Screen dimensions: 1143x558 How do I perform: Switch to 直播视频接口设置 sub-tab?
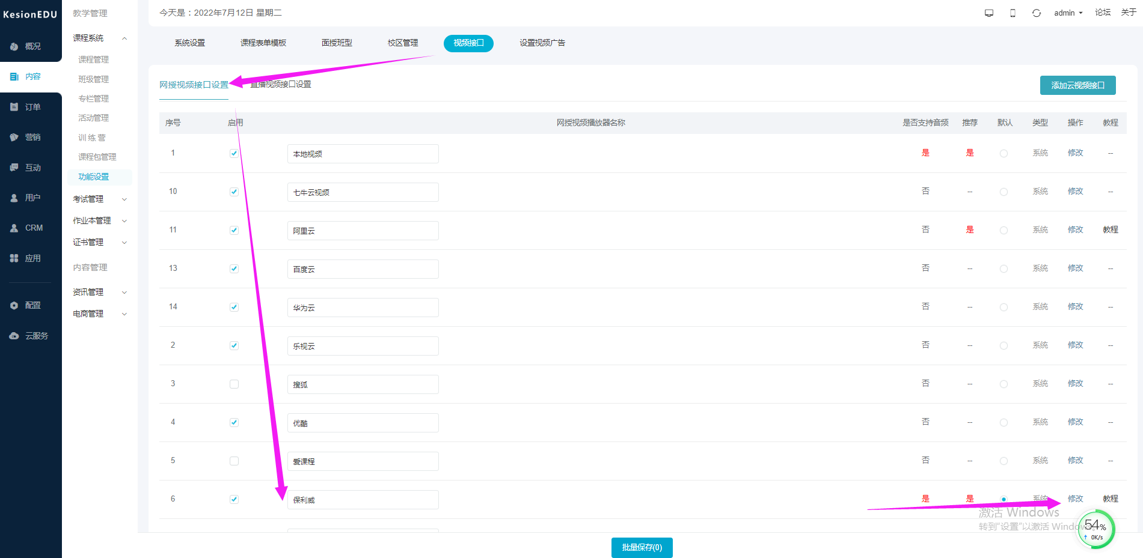[281, 85]
